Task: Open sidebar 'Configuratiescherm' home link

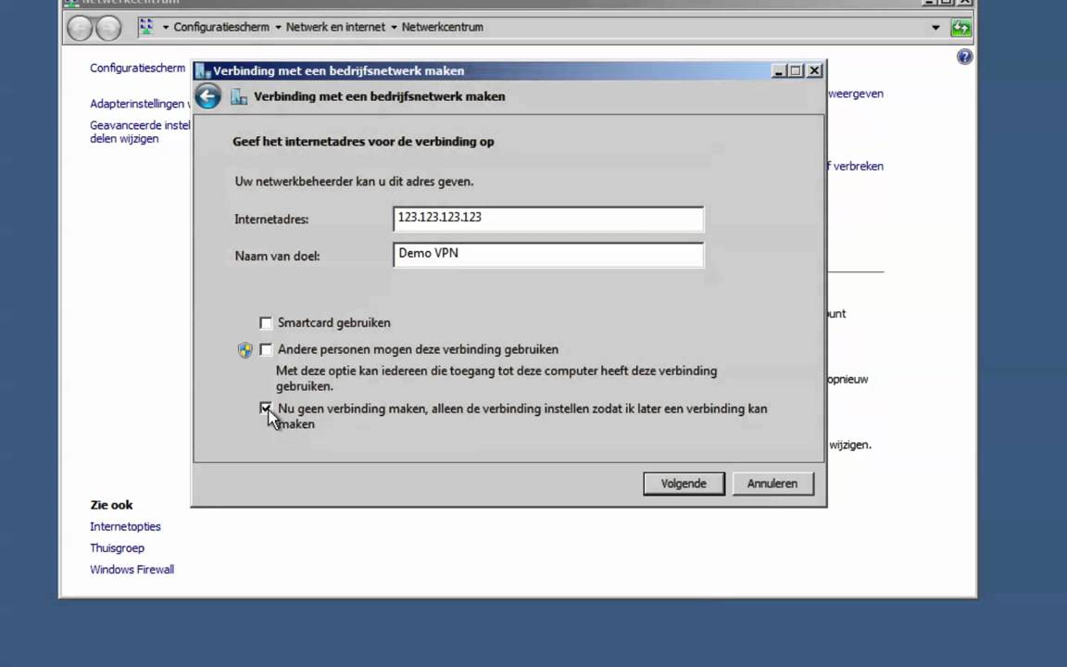Action: 137,68
